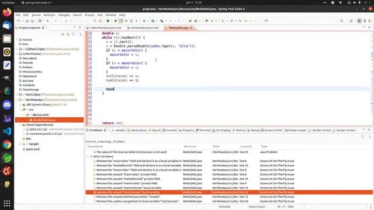
Task: Click the Description column header
Action: (x=95, y=146)
